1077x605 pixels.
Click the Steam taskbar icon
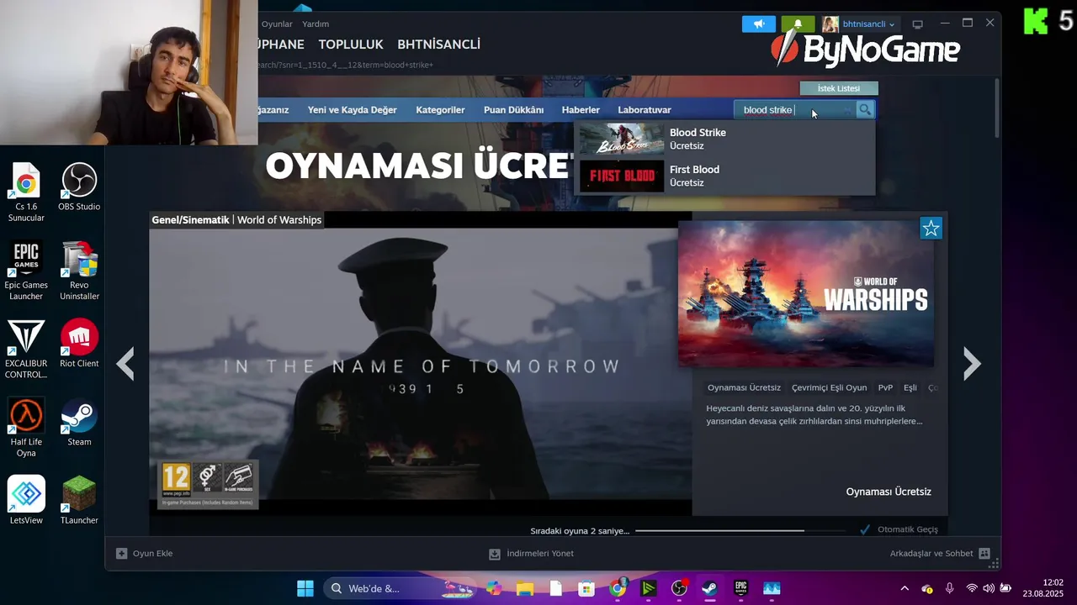point(710,588)
